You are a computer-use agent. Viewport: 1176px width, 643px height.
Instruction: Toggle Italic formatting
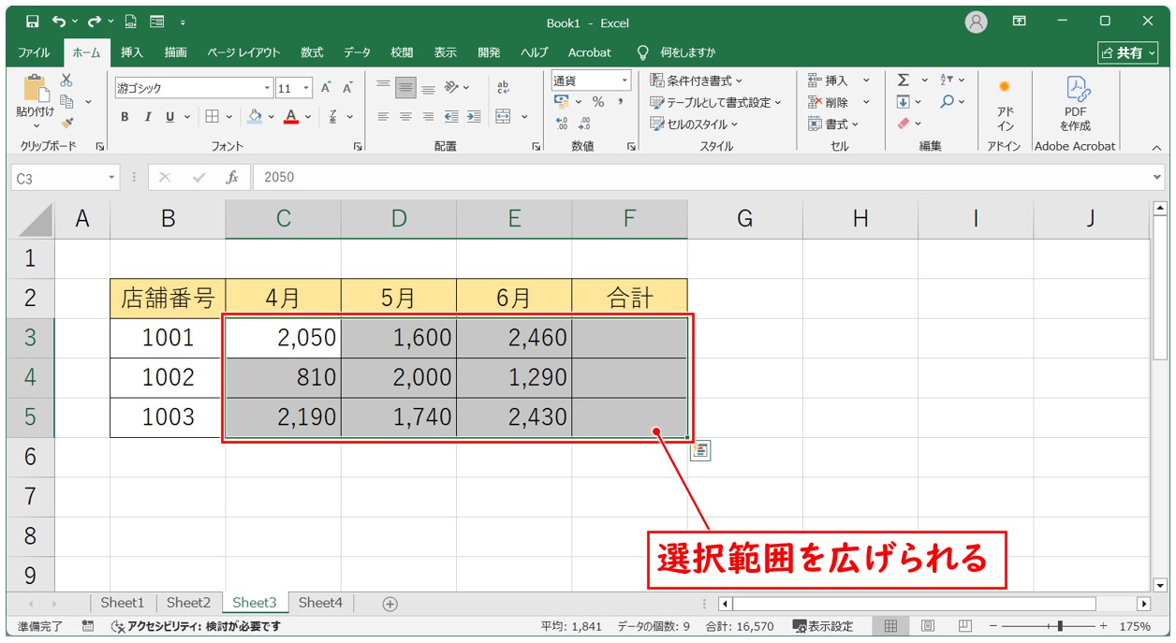147,117
